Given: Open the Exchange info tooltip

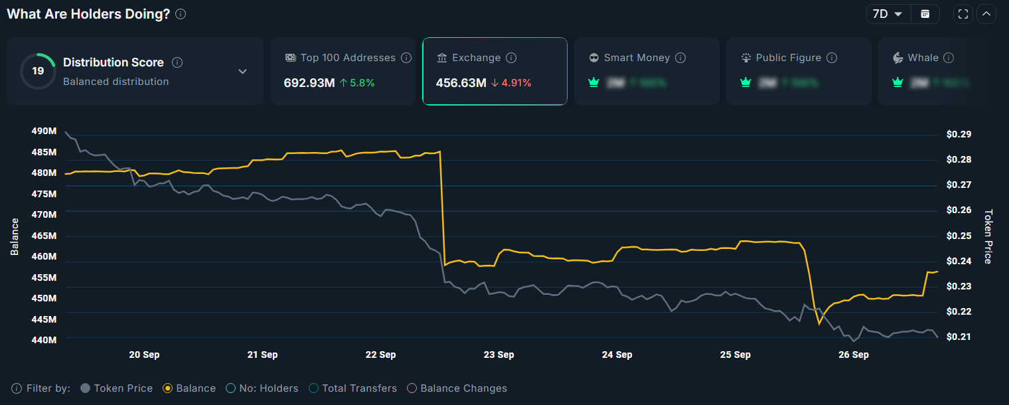Looking at the screenshot, I should point(512,57).
